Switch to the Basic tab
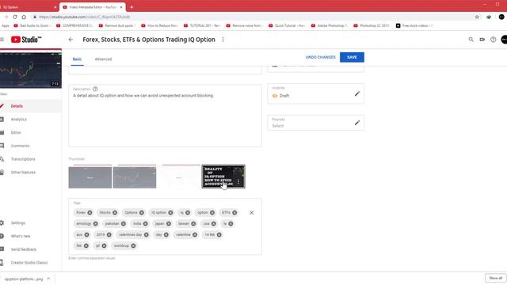This screenshot has width=507, height=285. pos(77,59)
